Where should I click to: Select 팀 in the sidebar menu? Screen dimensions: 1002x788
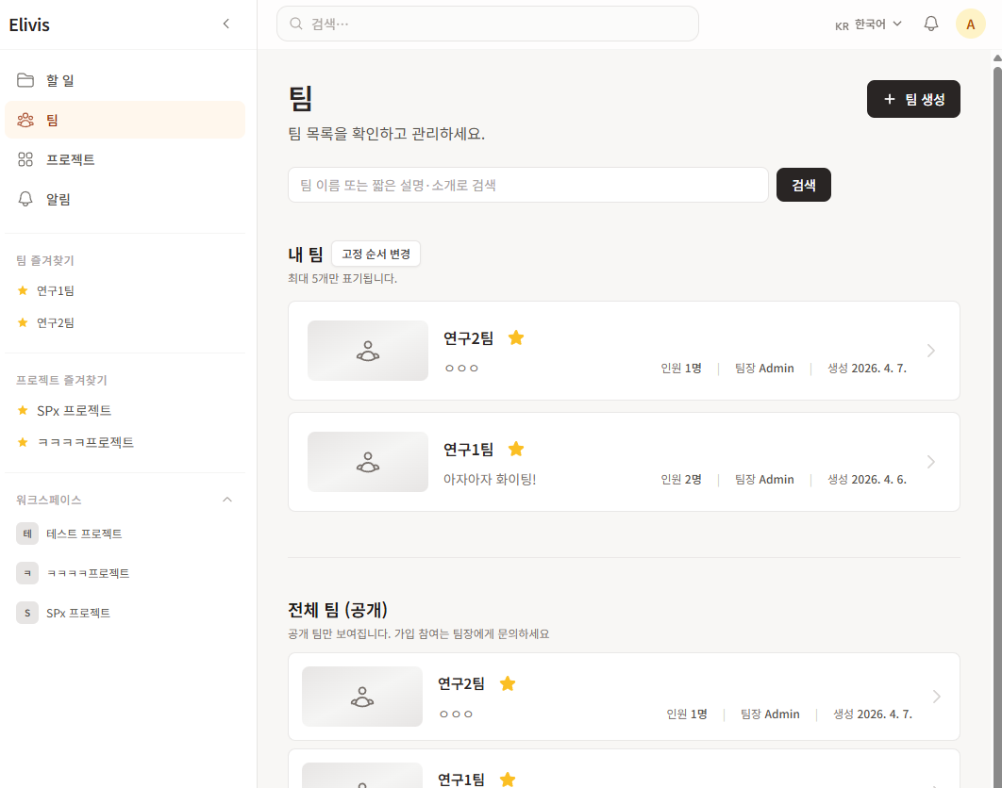click(x=125, y=120)
